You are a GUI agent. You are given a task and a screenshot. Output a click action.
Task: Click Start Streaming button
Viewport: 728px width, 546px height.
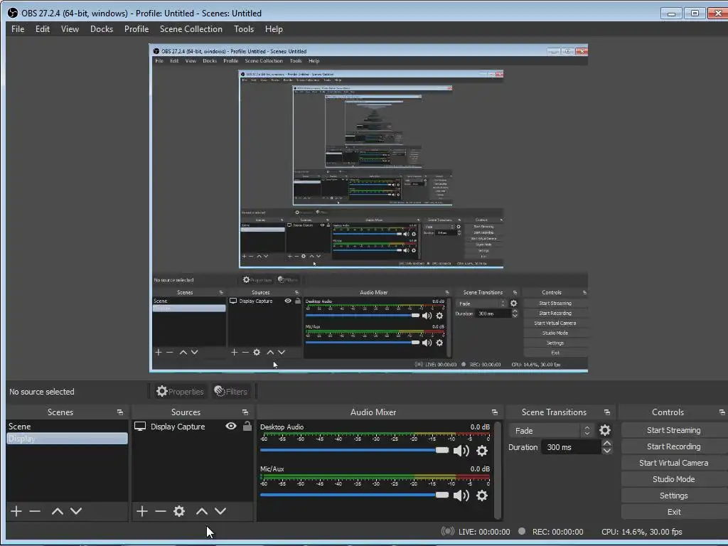point(674,430)
